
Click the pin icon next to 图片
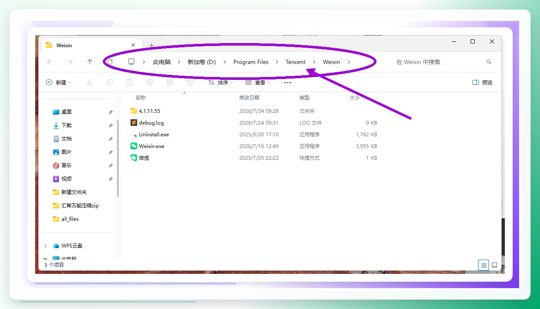click(110, 152)
